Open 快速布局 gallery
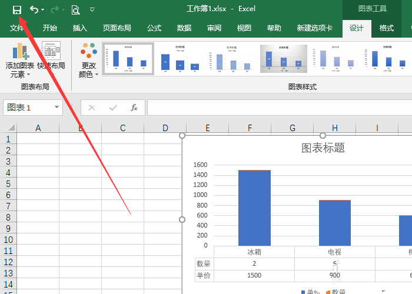 [51, 59]
